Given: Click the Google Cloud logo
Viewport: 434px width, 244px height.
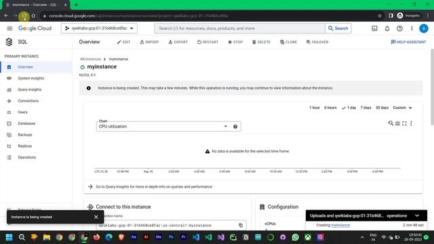Looking at the screenshot, I should tap(35, 28).
